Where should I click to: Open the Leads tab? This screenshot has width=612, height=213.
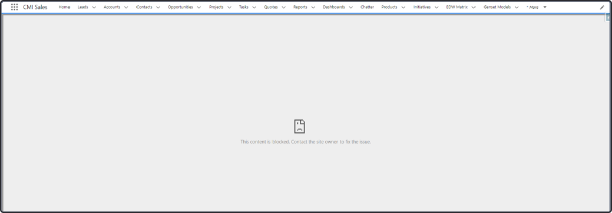[x=82, y=7]
